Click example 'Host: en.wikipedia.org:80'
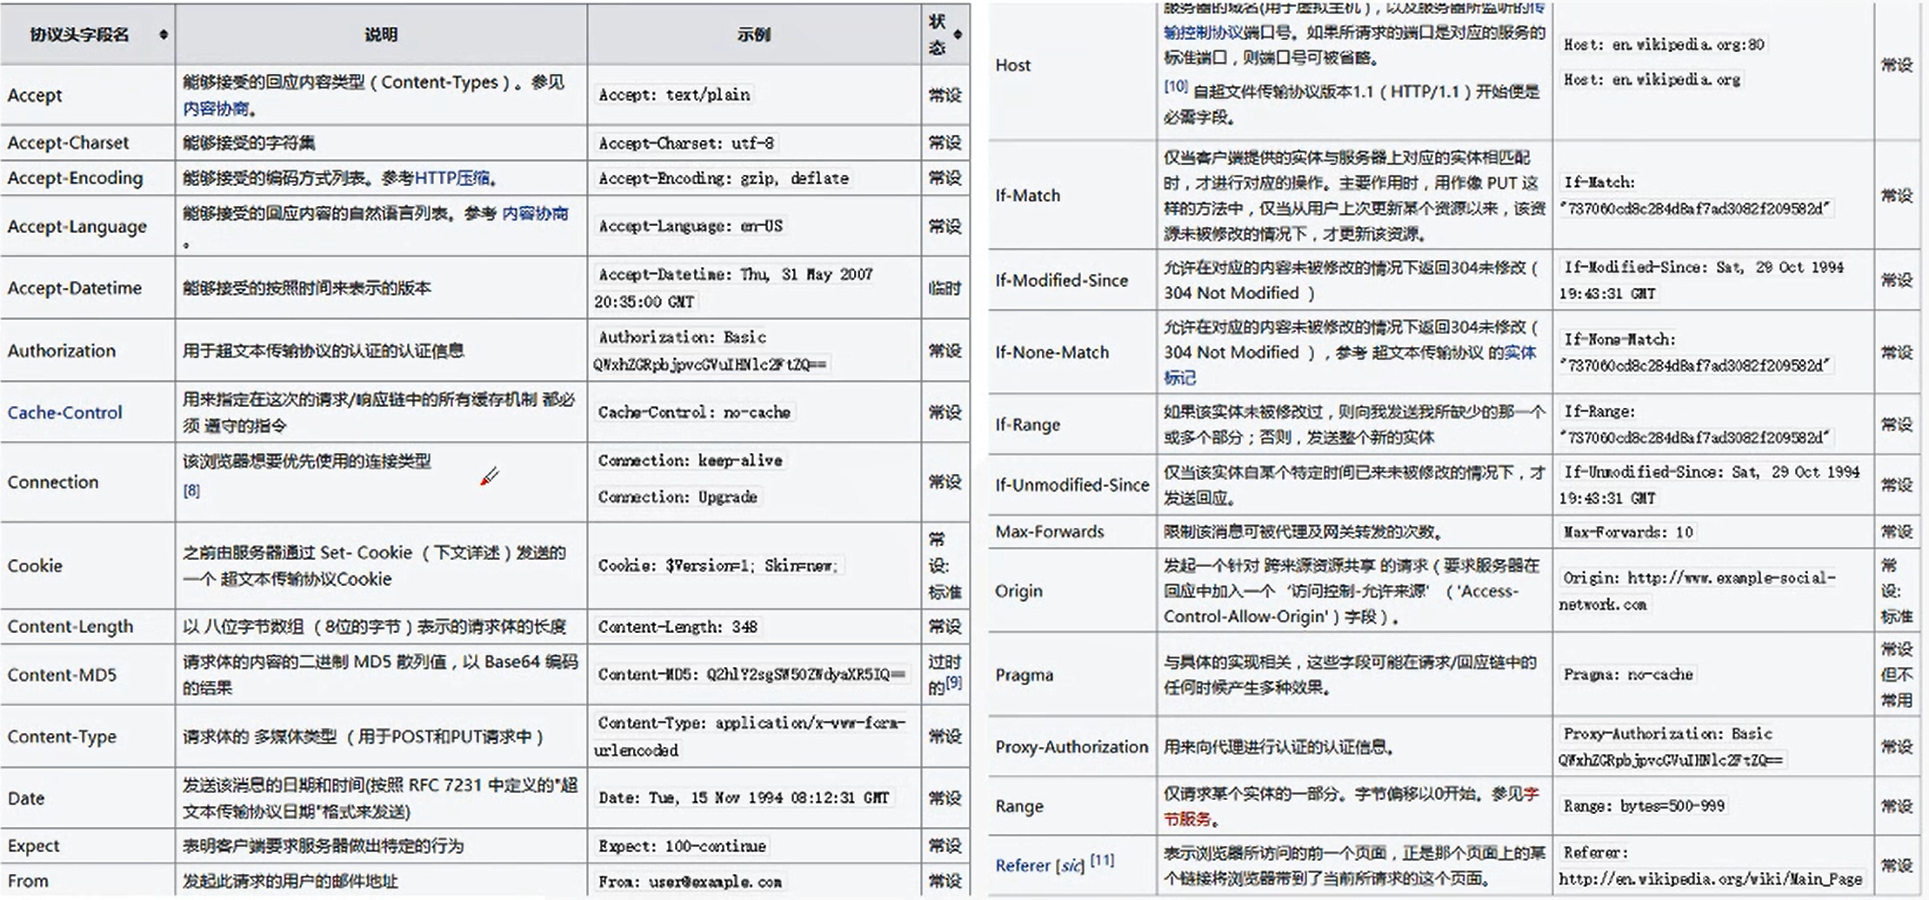 pos(1663,44)
